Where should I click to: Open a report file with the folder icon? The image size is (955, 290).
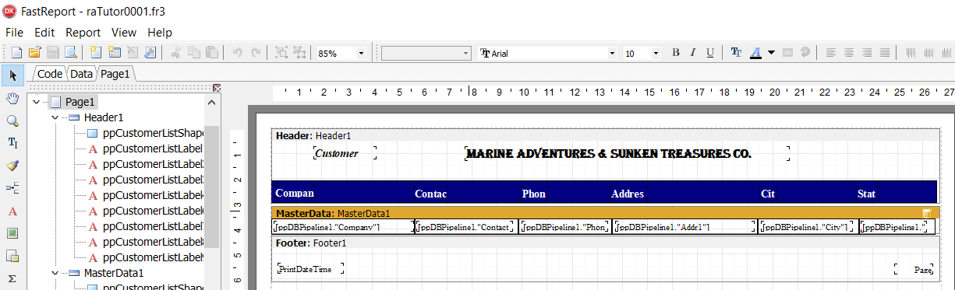[x=34, y=53]
